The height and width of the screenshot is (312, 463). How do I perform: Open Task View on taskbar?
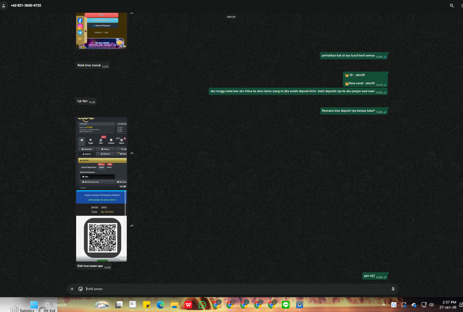coord(119,305)
